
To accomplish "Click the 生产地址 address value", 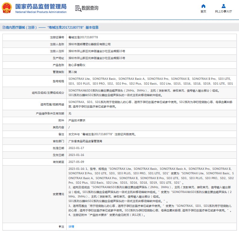I will click(x=97, y=58).
